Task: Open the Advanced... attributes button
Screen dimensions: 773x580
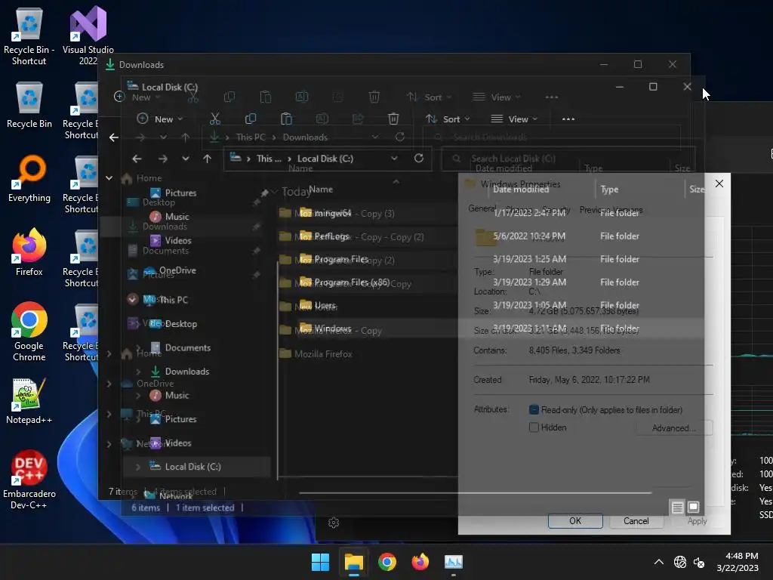Action: 674,428
